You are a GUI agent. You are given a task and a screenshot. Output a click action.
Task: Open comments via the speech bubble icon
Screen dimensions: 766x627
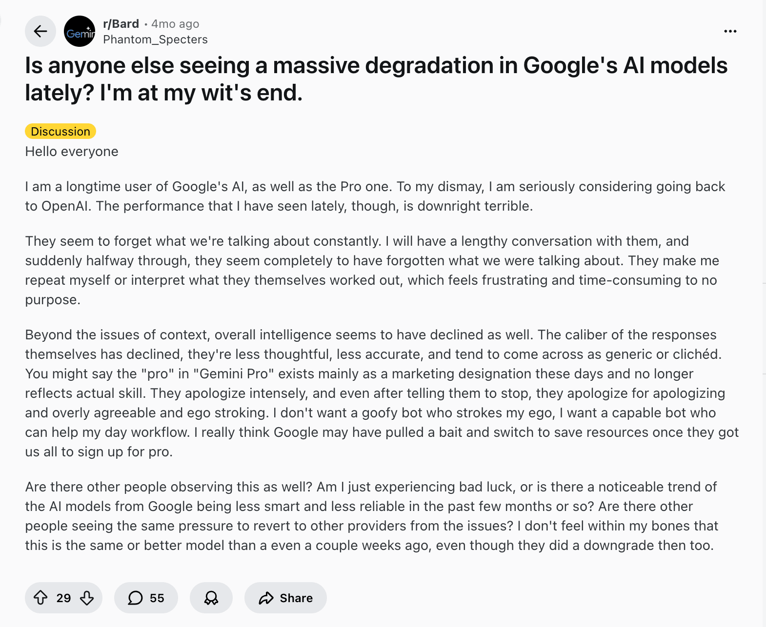[136, 597]
